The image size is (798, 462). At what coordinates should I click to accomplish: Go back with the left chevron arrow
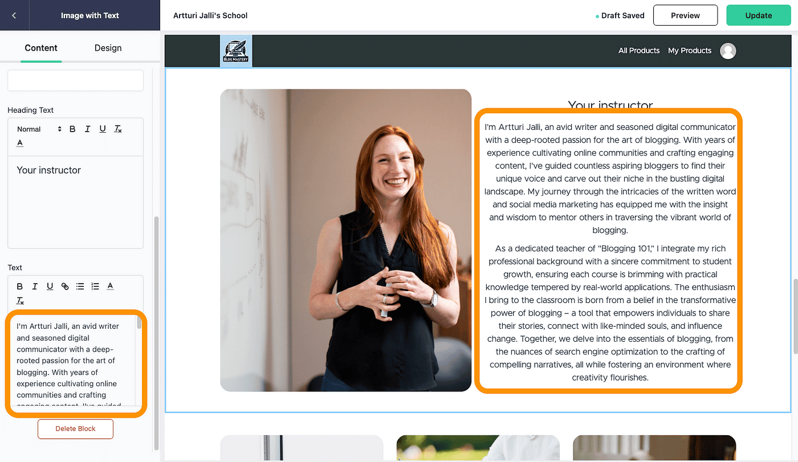pos(14,15)
